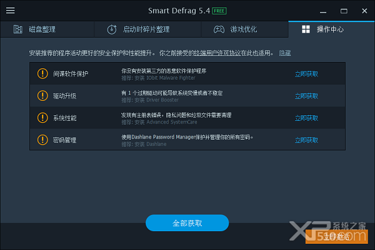Click warning icon beside 密码管理
Screen dimensions: 375x250
coord(42,140)
